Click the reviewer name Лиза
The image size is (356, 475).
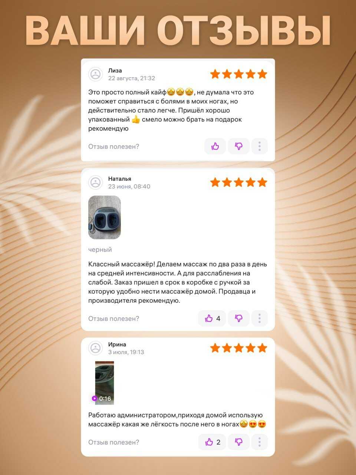click(x=115, y=71)
